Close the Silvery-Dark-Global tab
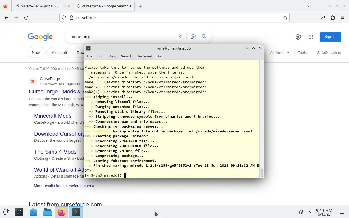The width and height of the screenshot is (349, 218). click(x=68, y=6)
